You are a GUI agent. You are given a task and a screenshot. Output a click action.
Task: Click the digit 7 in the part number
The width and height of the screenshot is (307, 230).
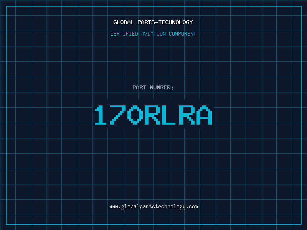coord(118,115)
